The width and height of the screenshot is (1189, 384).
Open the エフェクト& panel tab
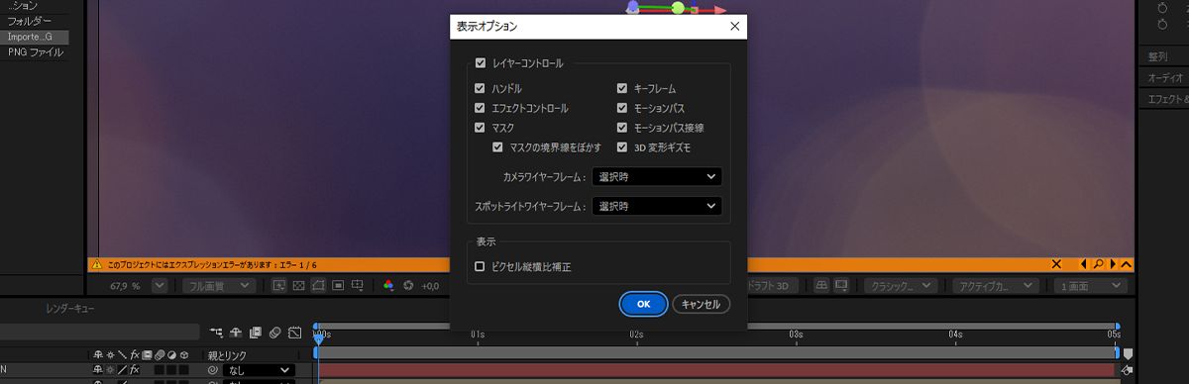pos(1167,99)
